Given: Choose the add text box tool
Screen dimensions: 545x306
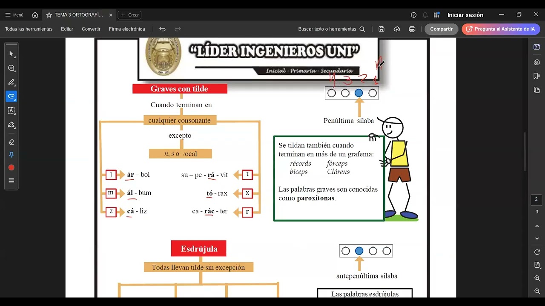Looking at the screenshot, I should click(11, 110).
